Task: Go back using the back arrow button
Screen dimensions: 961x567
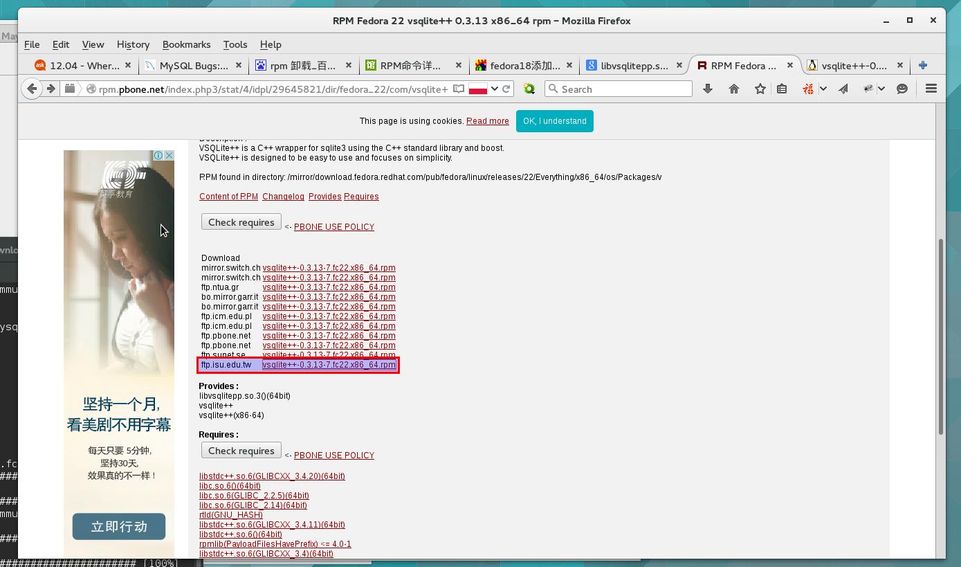Action: (x=32, y=89)
